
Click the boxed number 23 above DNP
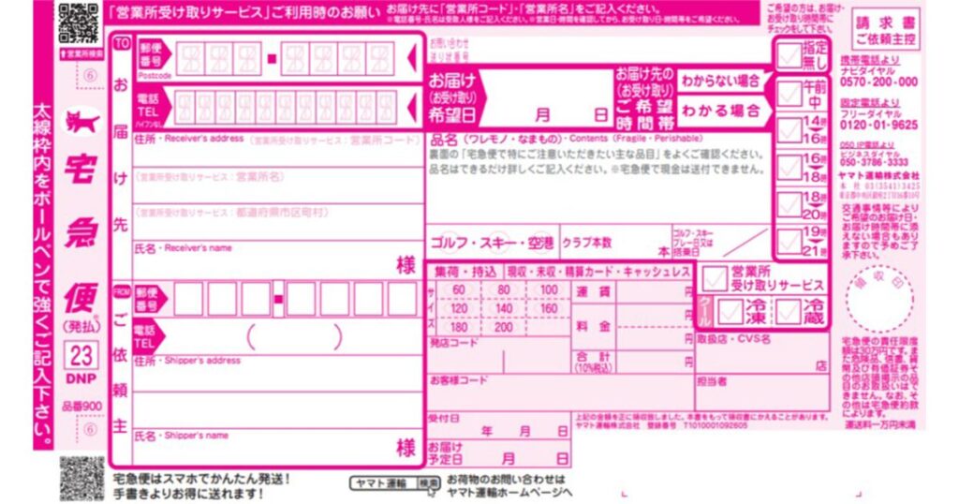click(81, 355)
